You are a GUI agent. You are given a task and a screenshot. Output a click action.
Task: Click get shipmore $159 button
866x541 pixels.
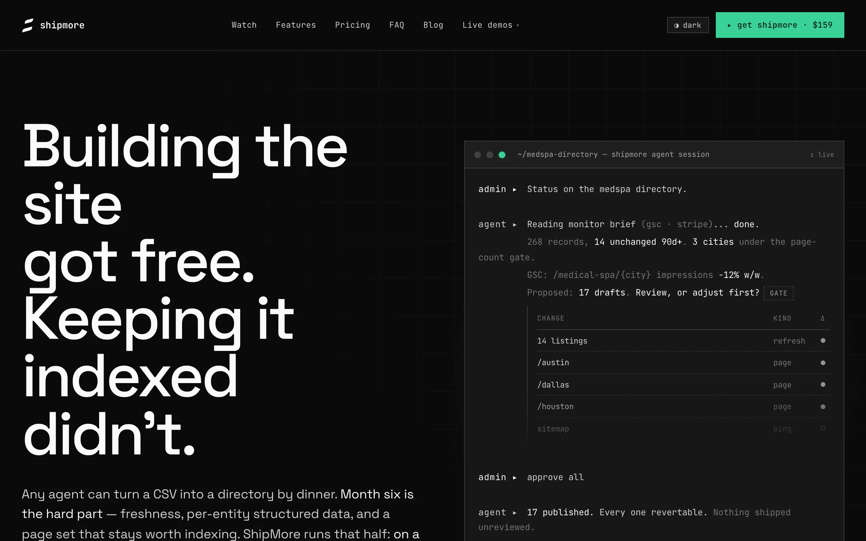(x=780, y=25)
